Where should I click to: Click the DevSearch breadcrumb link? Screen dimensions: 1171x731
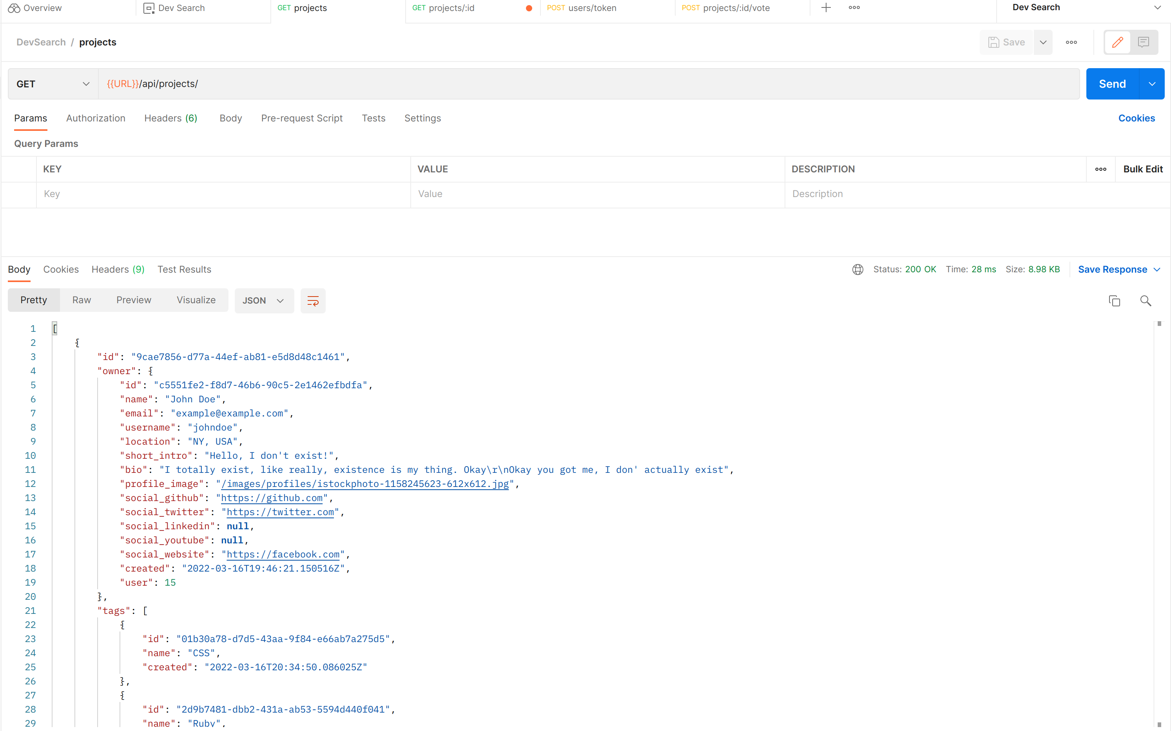point(41,42)
